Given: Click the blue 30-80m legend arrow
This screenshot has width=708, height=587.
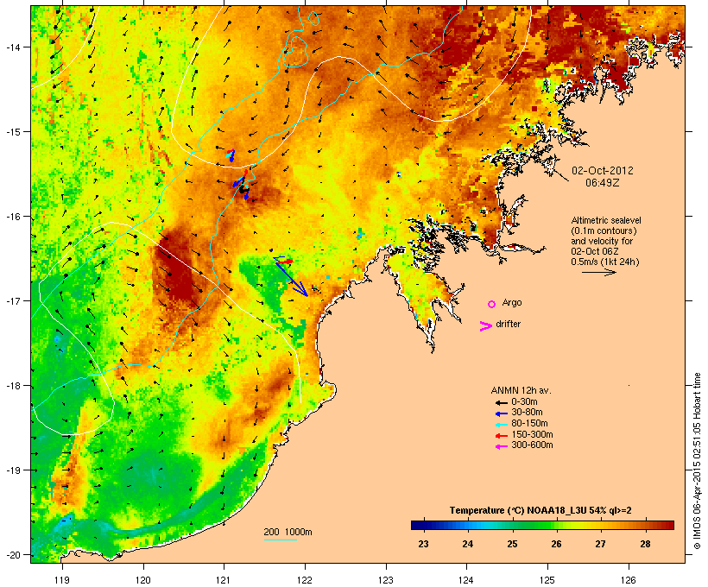Looking at the screenshot, I should coord(501,413).
